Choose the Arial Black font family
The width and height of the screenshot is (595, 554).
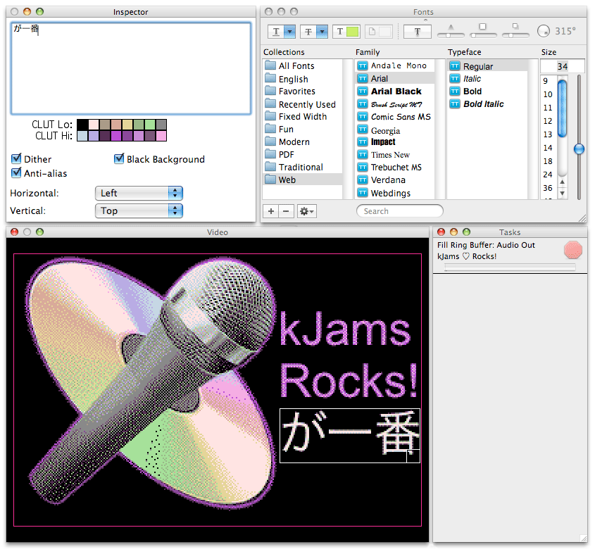click(x=394, y=91)
